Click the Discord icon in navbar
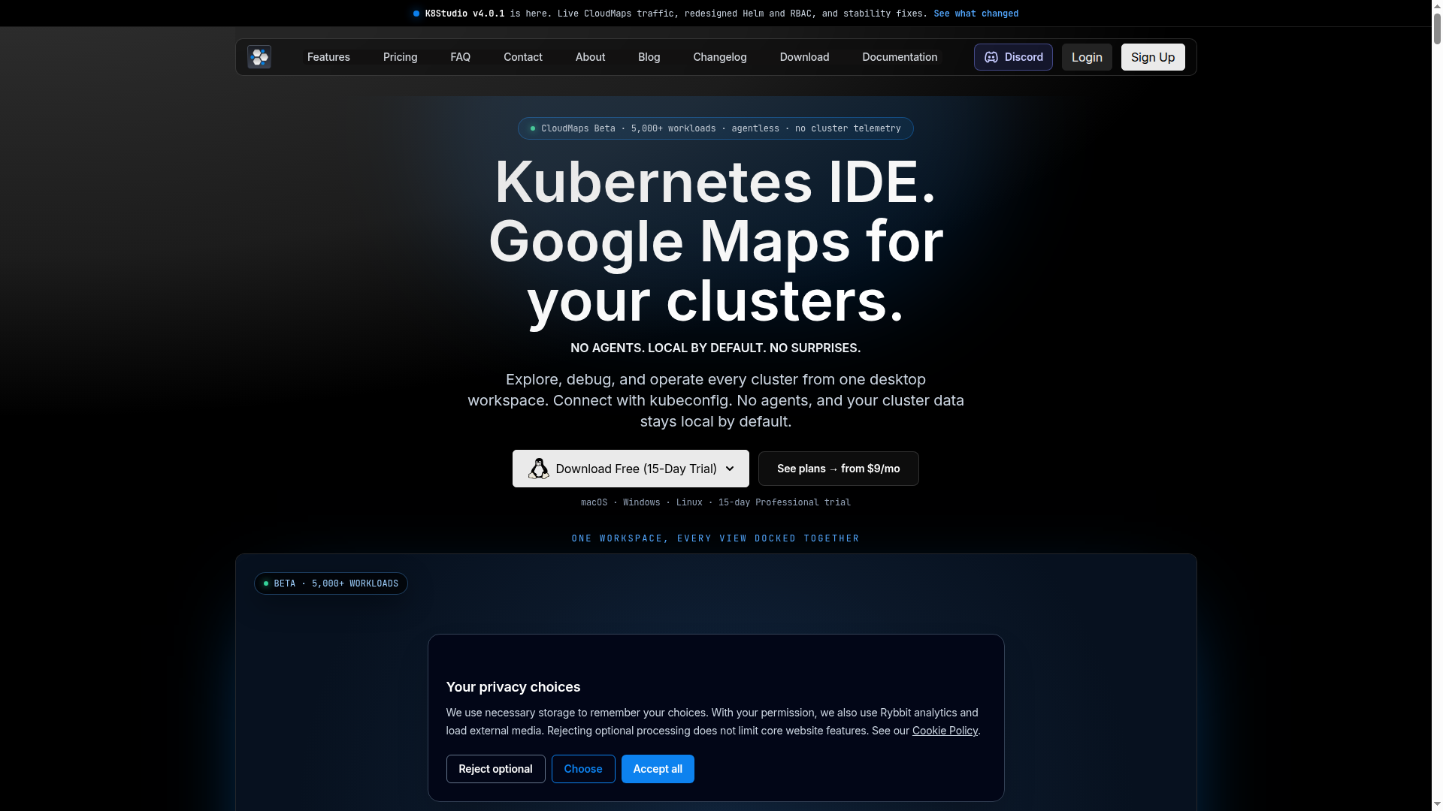Viewport: 1443px width, 811px height. click(991, 57)
